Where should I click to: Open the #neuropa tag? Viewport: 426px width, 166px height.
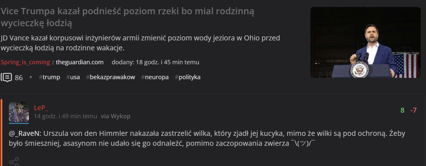(155, 77)
